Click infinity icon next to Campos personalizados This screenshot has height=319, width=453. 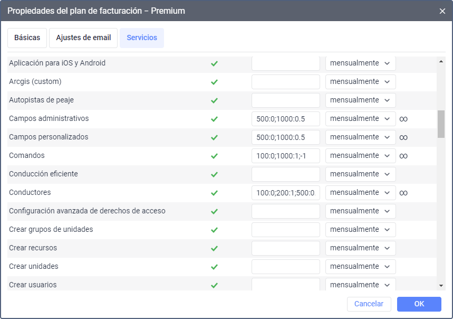click(403, 137)
